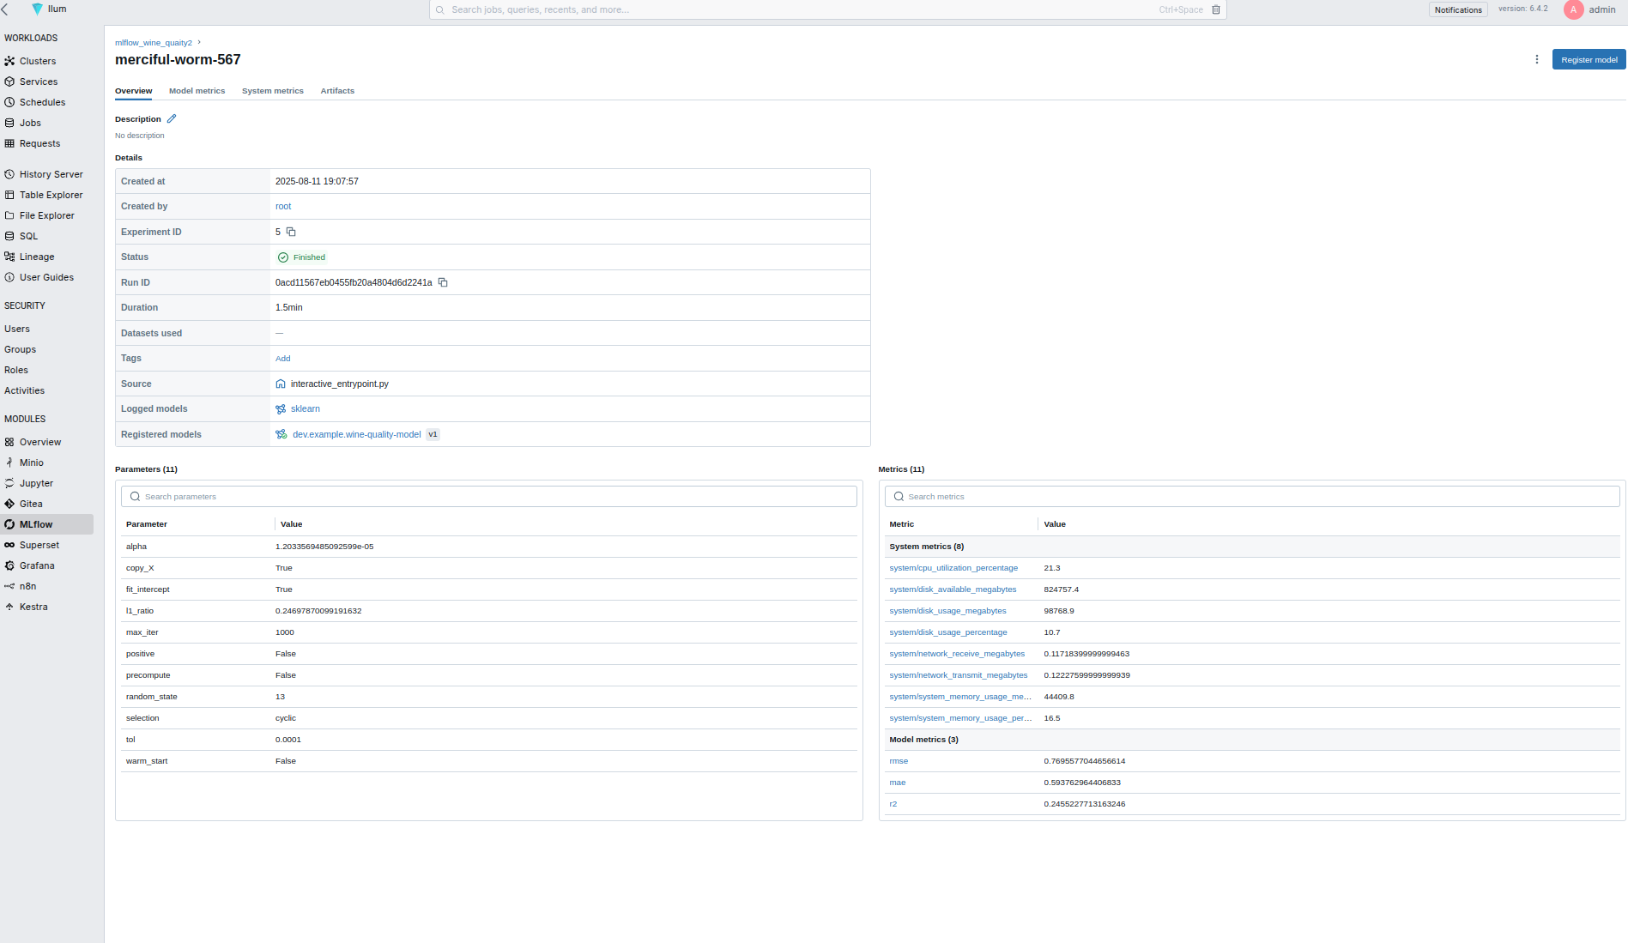Clear the search bar with the trash icon
1628x943 pixels.
tap(1216, 9)
